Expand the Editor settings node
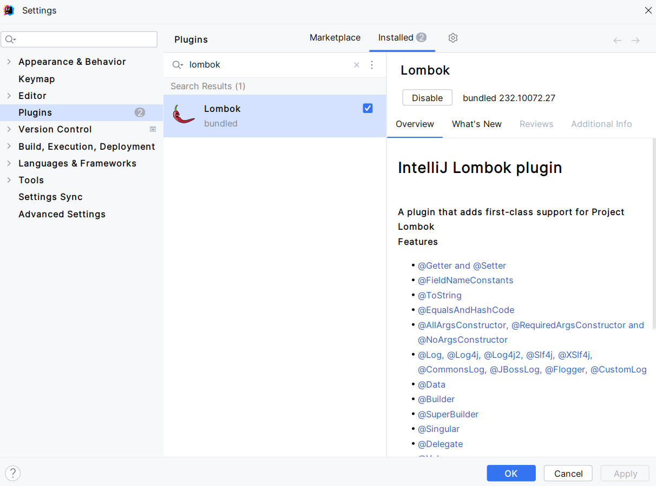The width and height of the screenshot is (656, 486). point(9,96)
